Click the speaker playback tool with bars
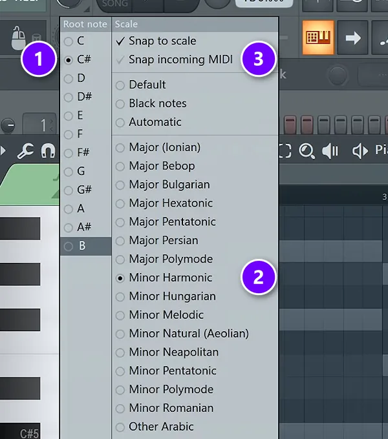 [330, 151]
